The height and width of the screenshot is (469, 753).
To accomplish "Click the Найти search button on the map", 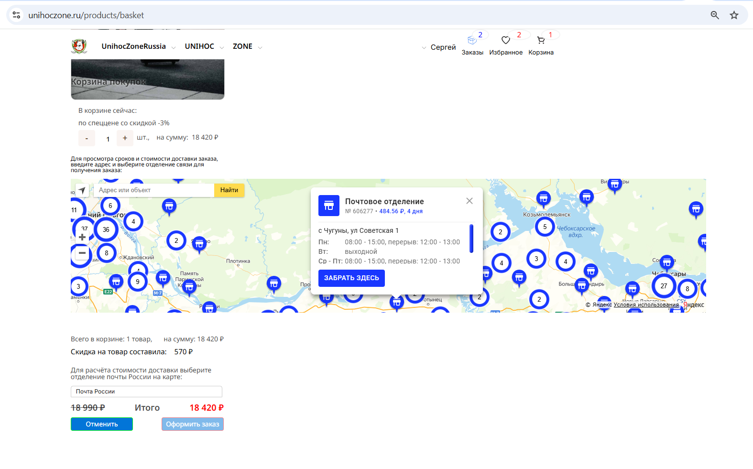I will [229, 190].
